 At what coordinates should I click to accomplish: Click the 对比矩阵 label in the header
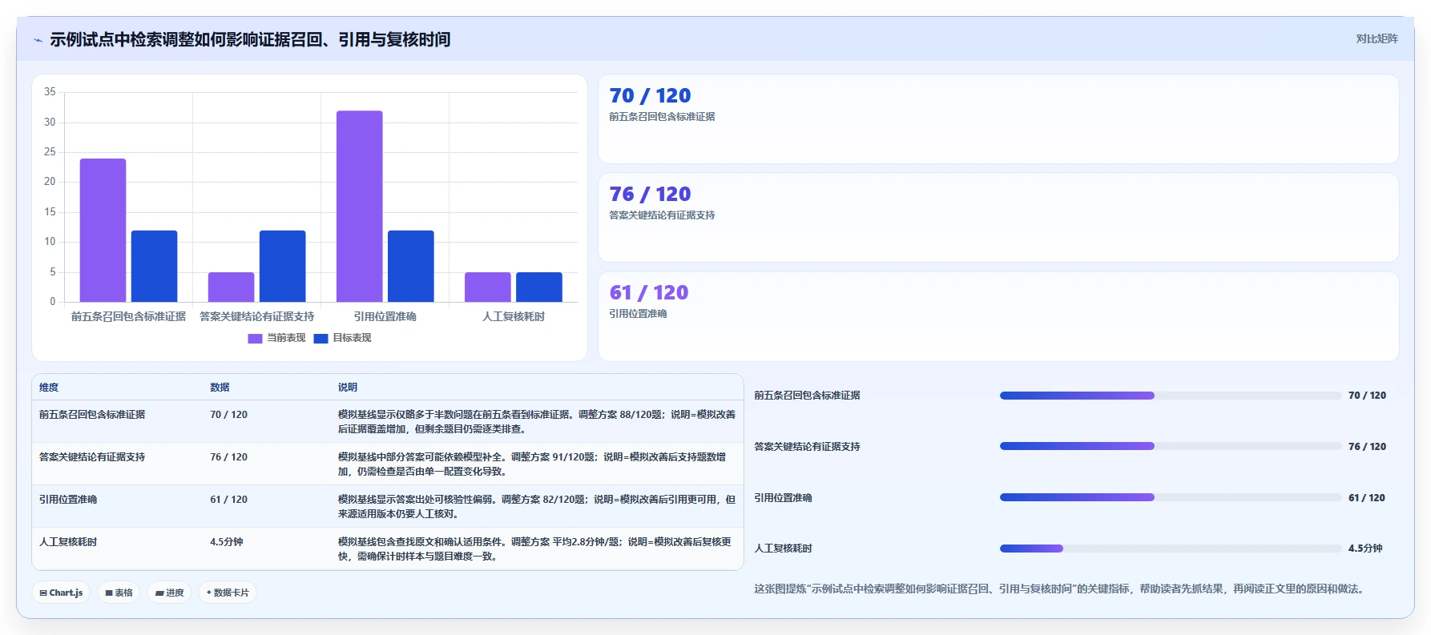(1377, 38)
